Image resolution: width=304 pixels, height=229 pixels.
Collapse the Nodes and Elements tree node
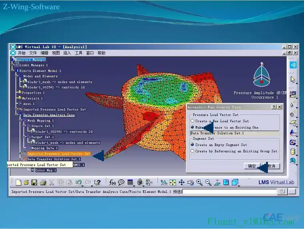point(16,76)
